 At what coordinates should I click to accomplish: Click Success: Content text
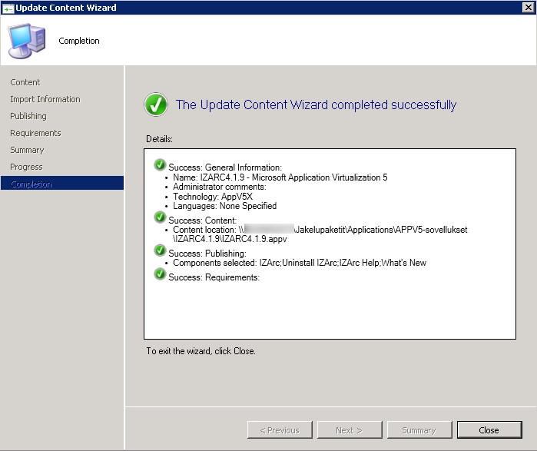click(x=202, y=221)
